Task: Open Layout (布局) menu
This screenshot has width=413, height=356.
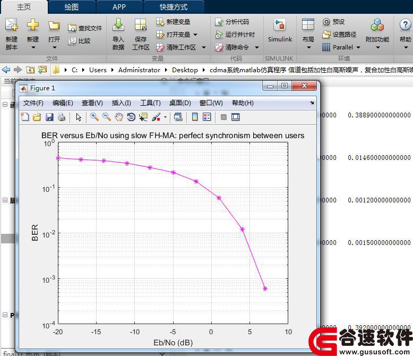Action: [308, 34]
